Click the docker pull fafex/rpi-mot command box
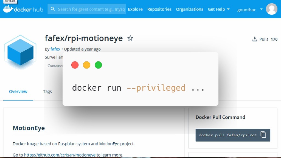281x158 pixels. [233, 135]
